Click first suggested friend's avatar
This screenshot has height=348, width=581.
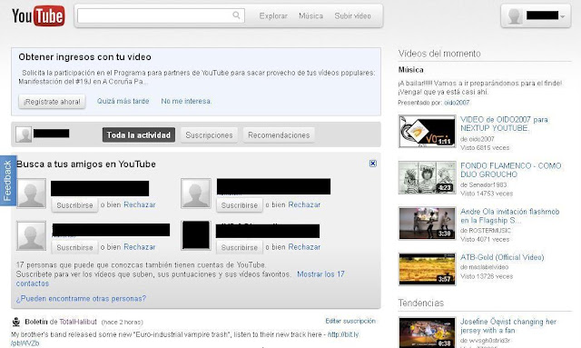point(32,194)
